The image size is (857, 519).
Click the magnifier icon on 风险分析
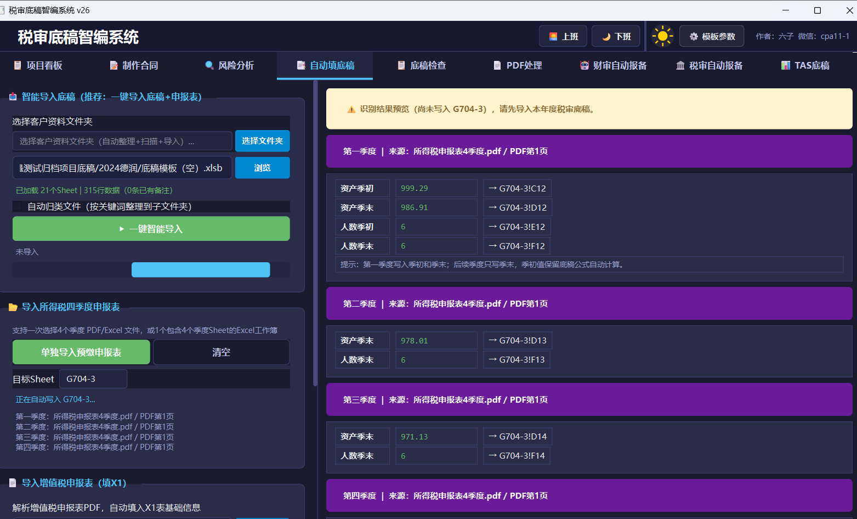(209, 65)
